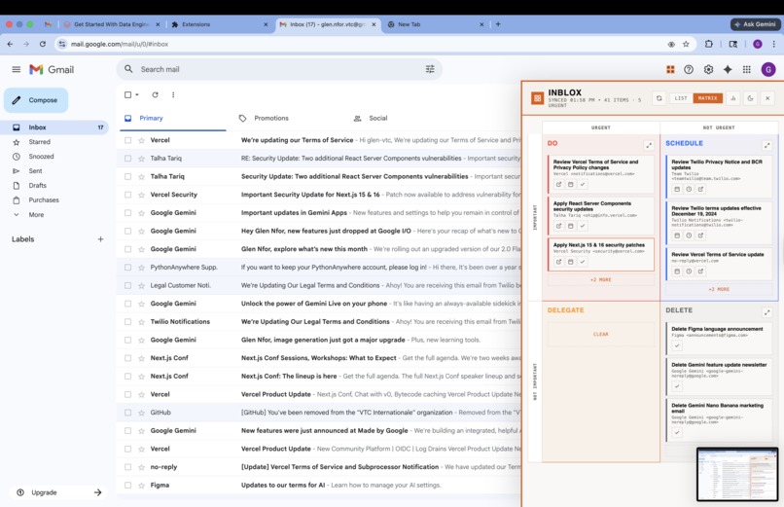Open email for Review Twilio terms updates effective December card

click(700, 235)
